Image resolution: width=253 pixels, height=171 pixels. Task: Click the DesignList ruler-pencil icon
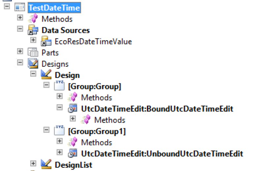tap(46, 164)
